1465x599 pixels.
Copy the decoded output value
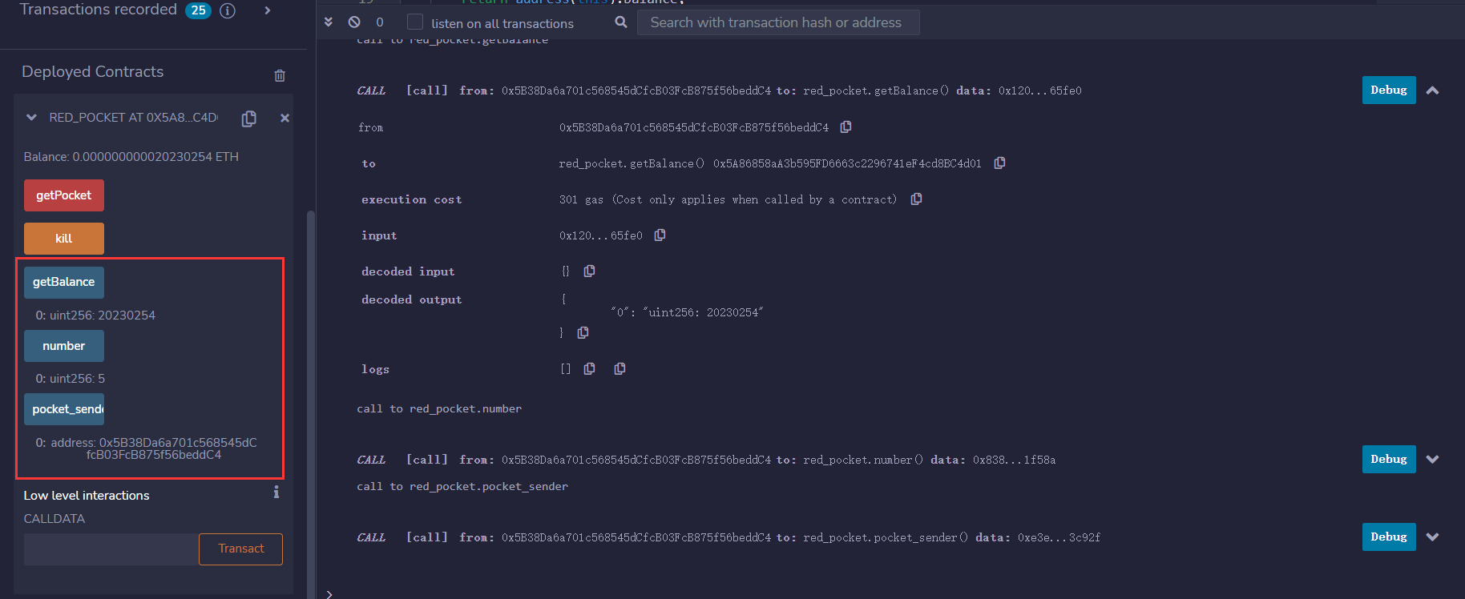(583, 332)
